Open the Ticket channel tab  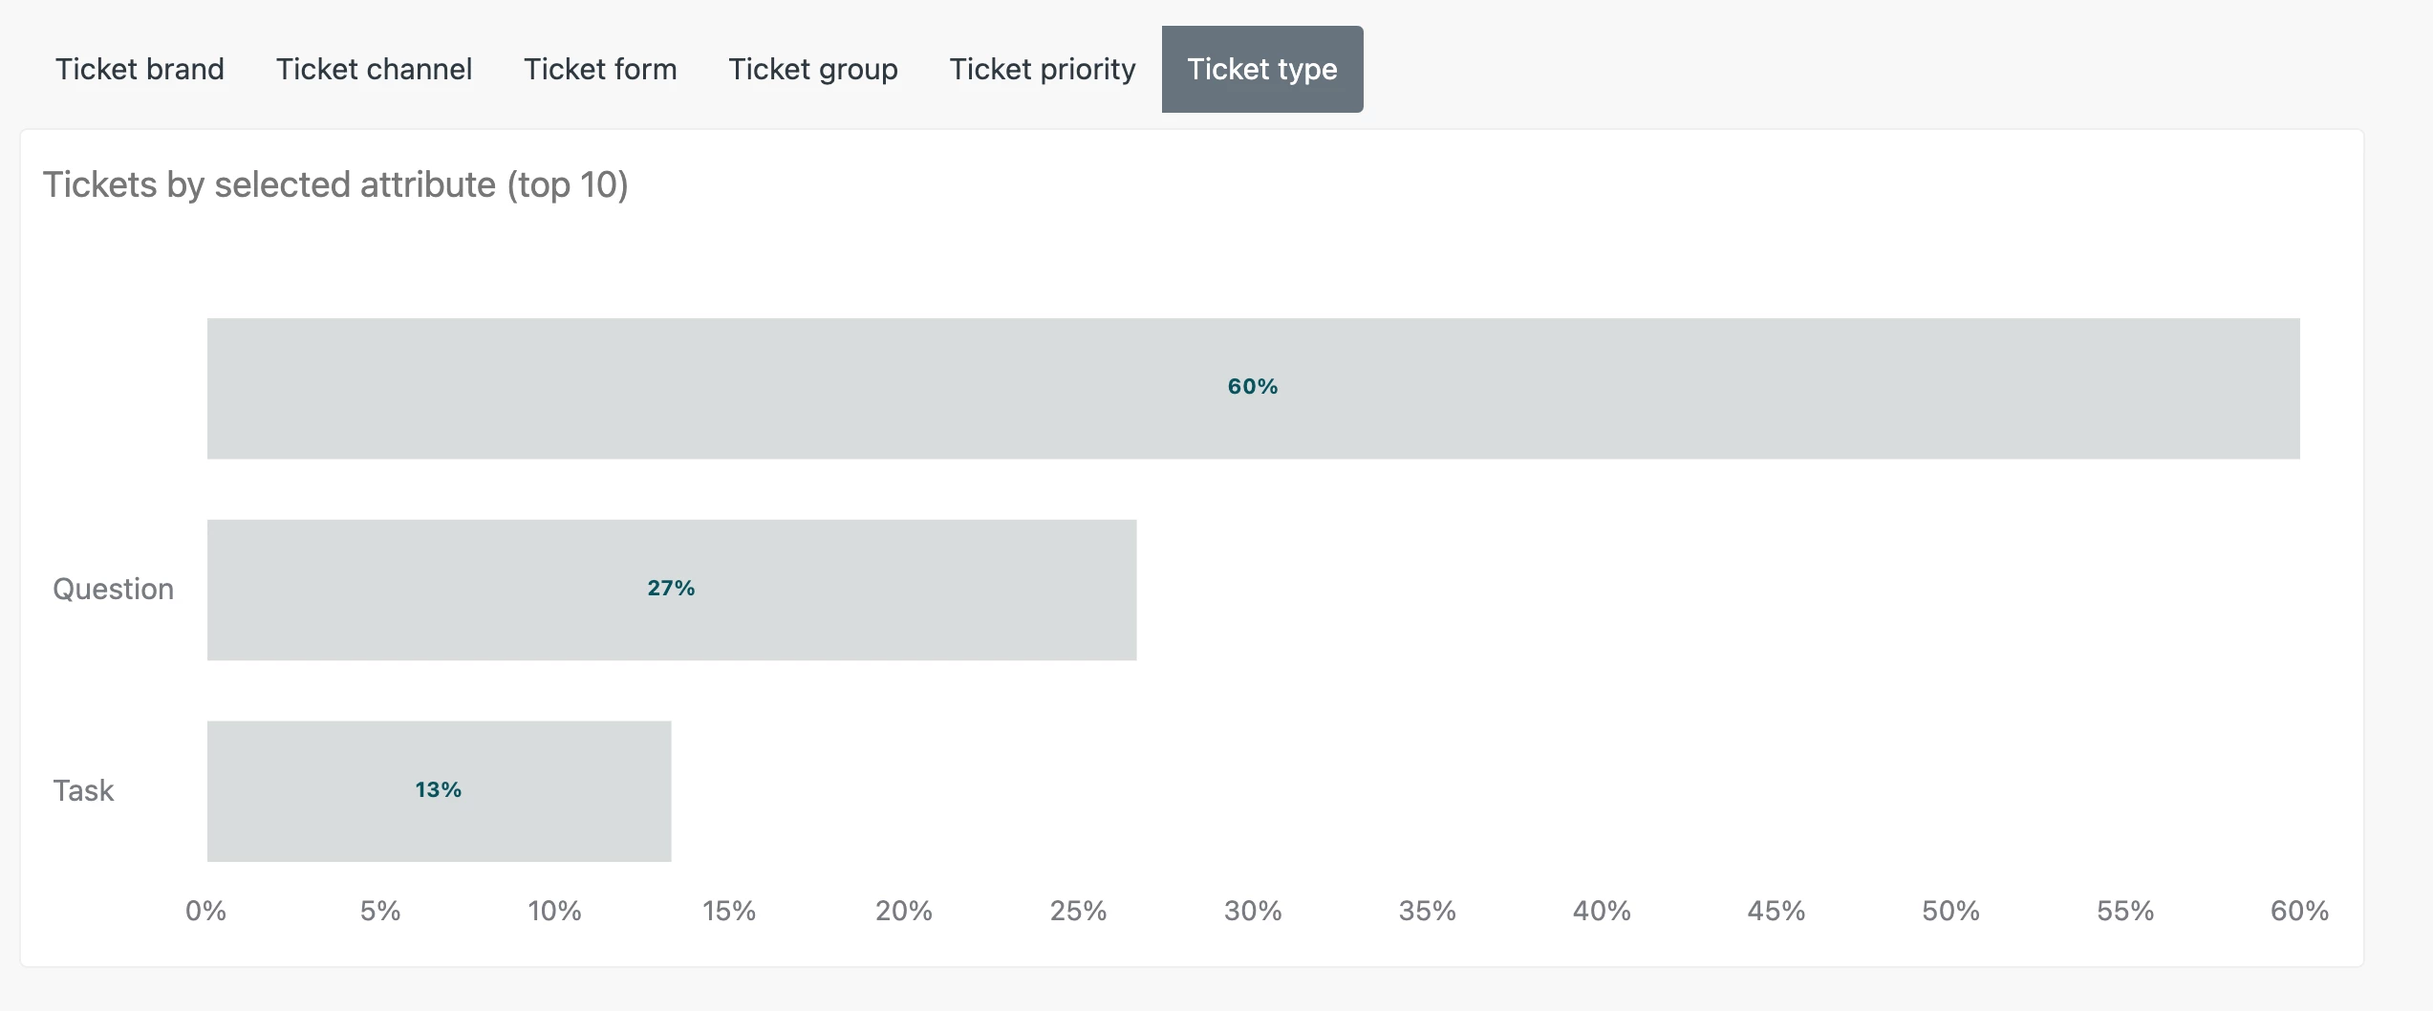[x=374, y=69]
